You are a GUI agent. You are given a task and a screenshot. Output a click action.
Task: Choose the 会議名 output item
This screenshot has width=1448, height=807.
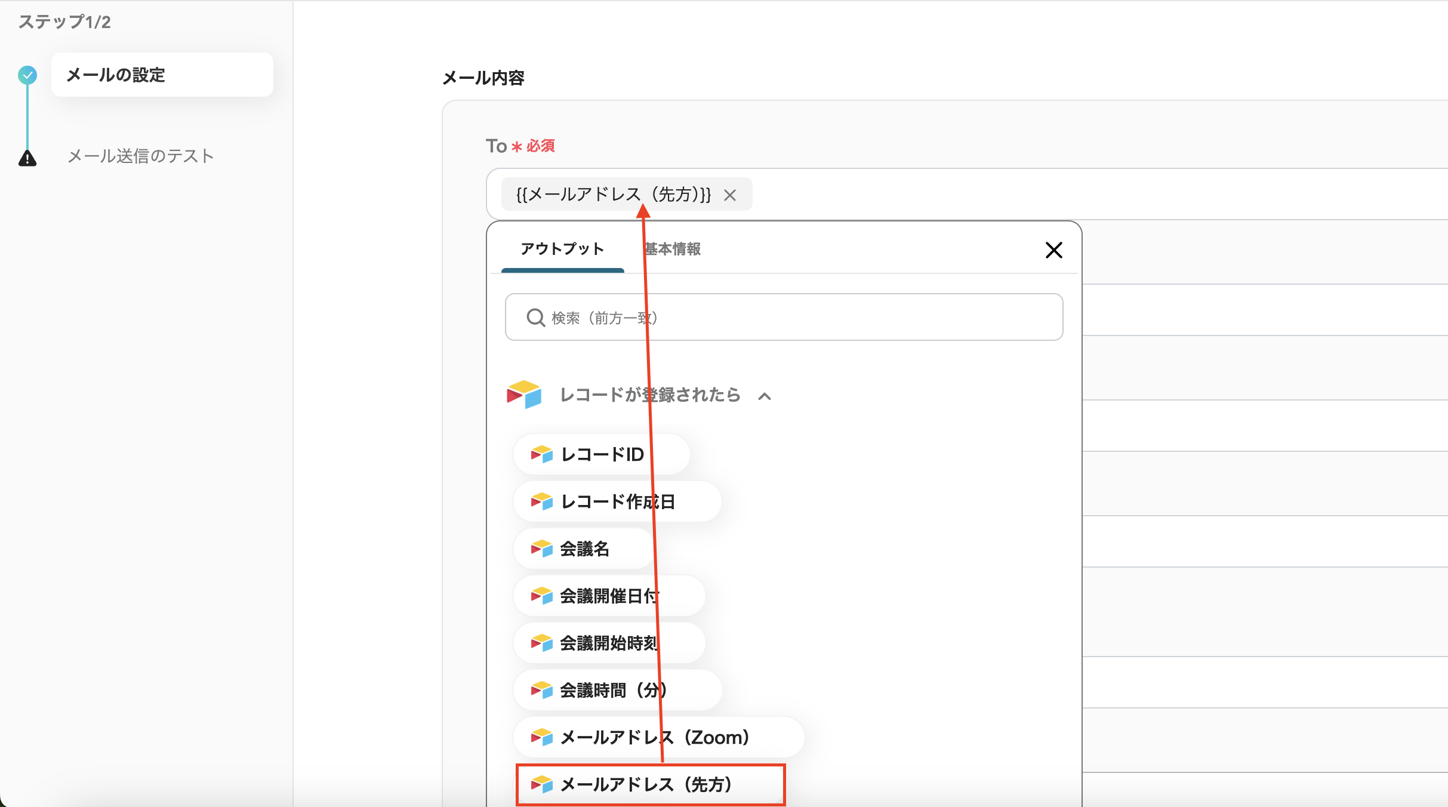584,549
